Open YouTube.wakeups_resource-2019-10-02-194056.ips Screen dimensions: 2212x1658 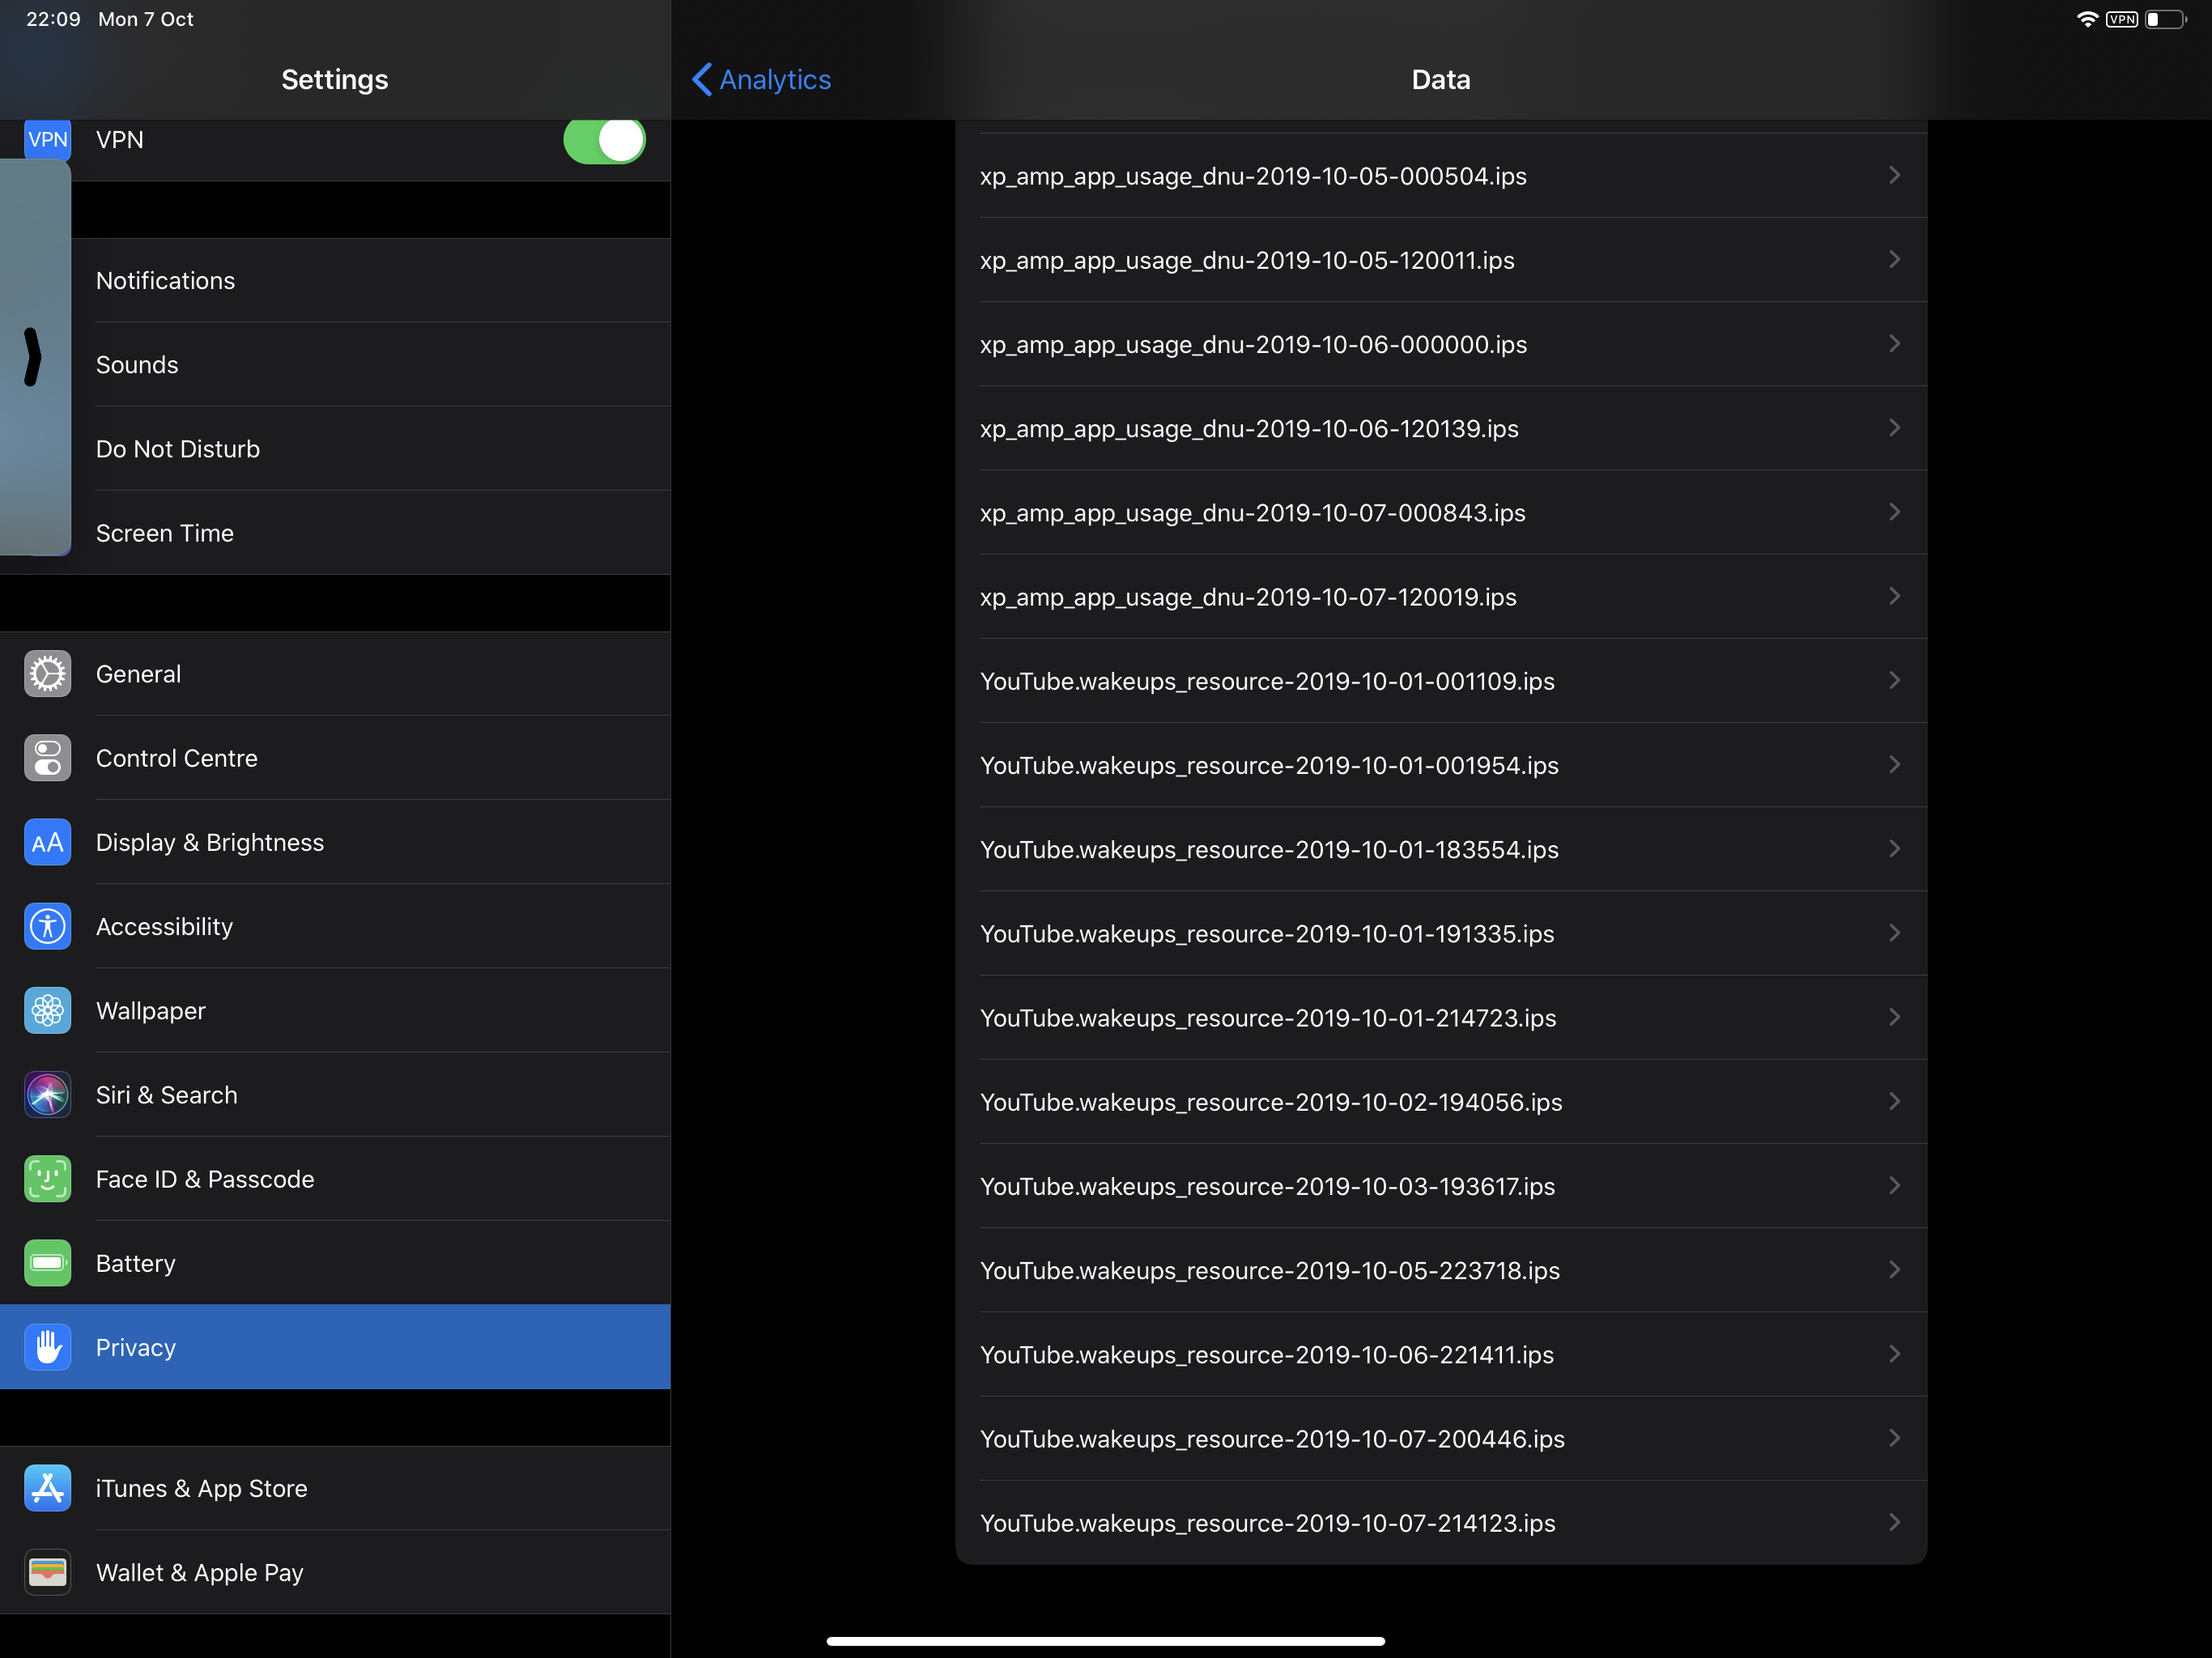coord(1441,1101)
